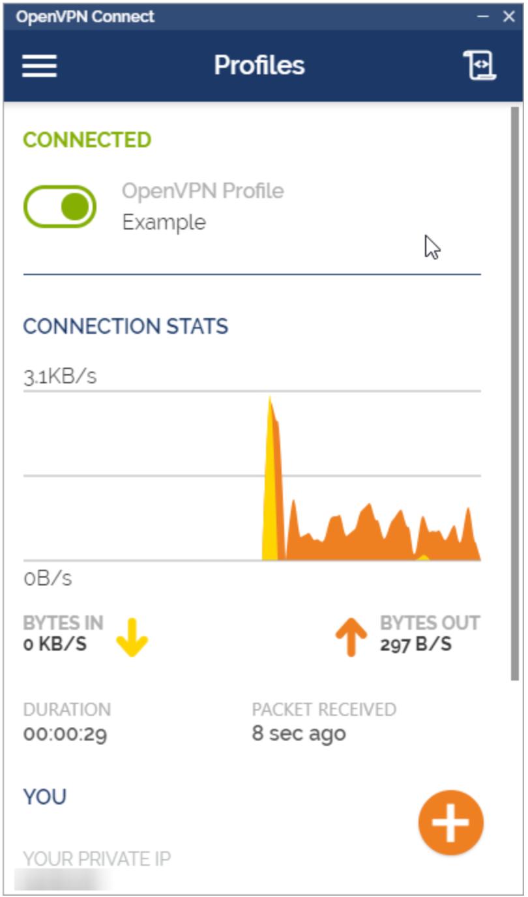Open the side menu from the title area
Image resolution: width=528 pixels, height=897 pixels.
(x=40, y=66)
